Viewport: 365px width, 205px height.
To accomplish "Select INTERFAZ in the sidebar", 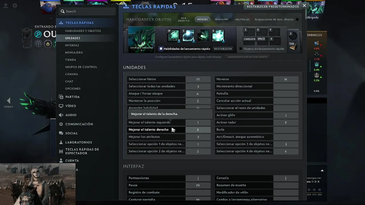I will click(x=72, y=45).
